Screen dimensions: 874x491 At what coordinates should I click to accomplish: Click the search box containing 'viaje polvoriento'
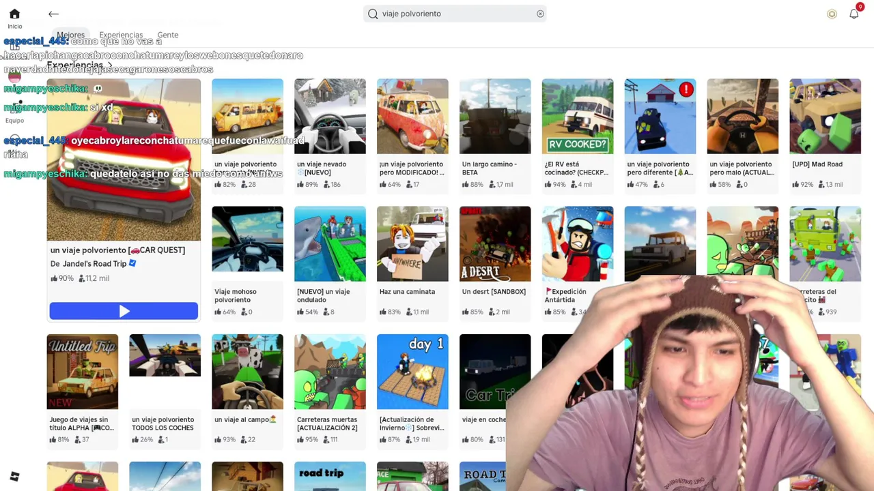pos(455,14)
